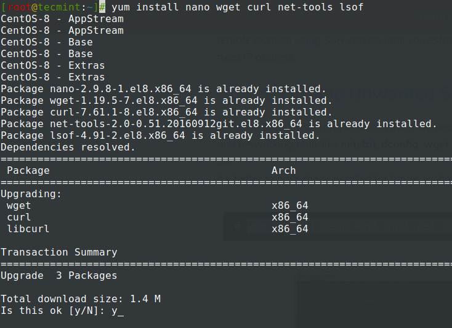Screen dimensions: 452x328
Task: Click the "Dependencies resolved." message
Action: pyautogui.click(x=68, y=147)
